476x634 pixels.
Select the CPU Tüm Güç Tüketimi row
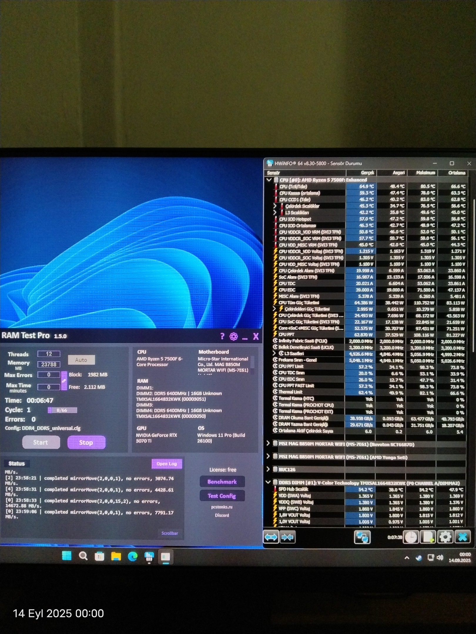click(x=369, y=303)
